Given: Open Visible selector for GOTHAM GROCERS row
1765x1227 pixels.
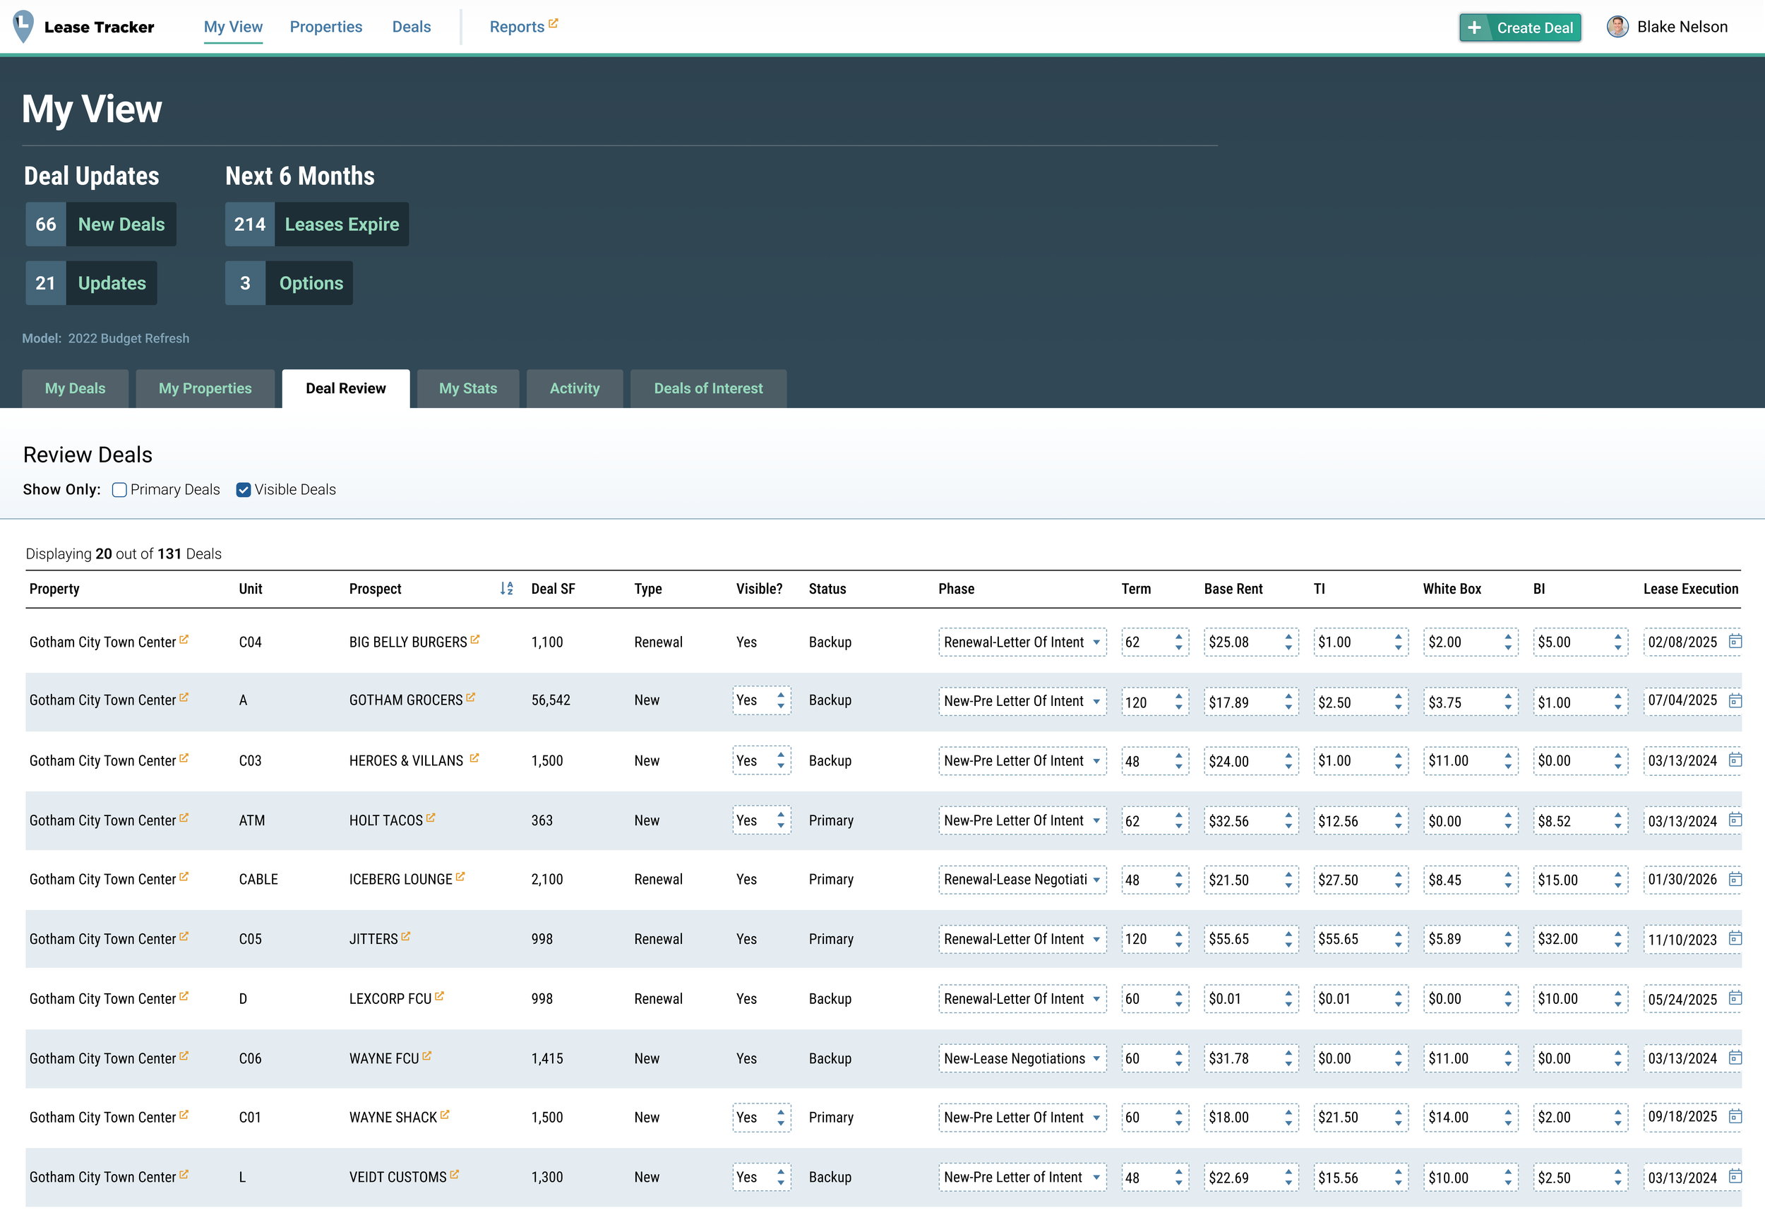Looking at the screenshot, I should [761, 700].
